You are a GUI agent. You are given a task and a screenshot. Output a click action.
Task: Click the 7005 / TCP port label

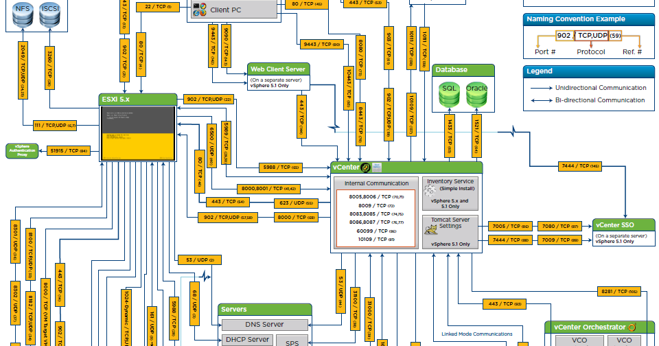[511, 226]
